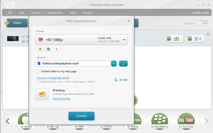Open the File menu
This screenshot has width=213, height=133.
click(x=10, y=13)
